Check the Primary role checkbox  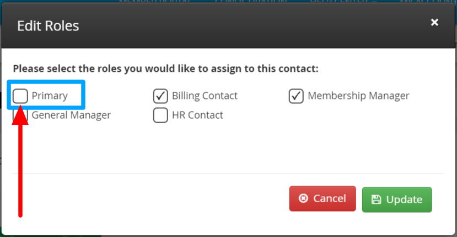pos(20,96)
